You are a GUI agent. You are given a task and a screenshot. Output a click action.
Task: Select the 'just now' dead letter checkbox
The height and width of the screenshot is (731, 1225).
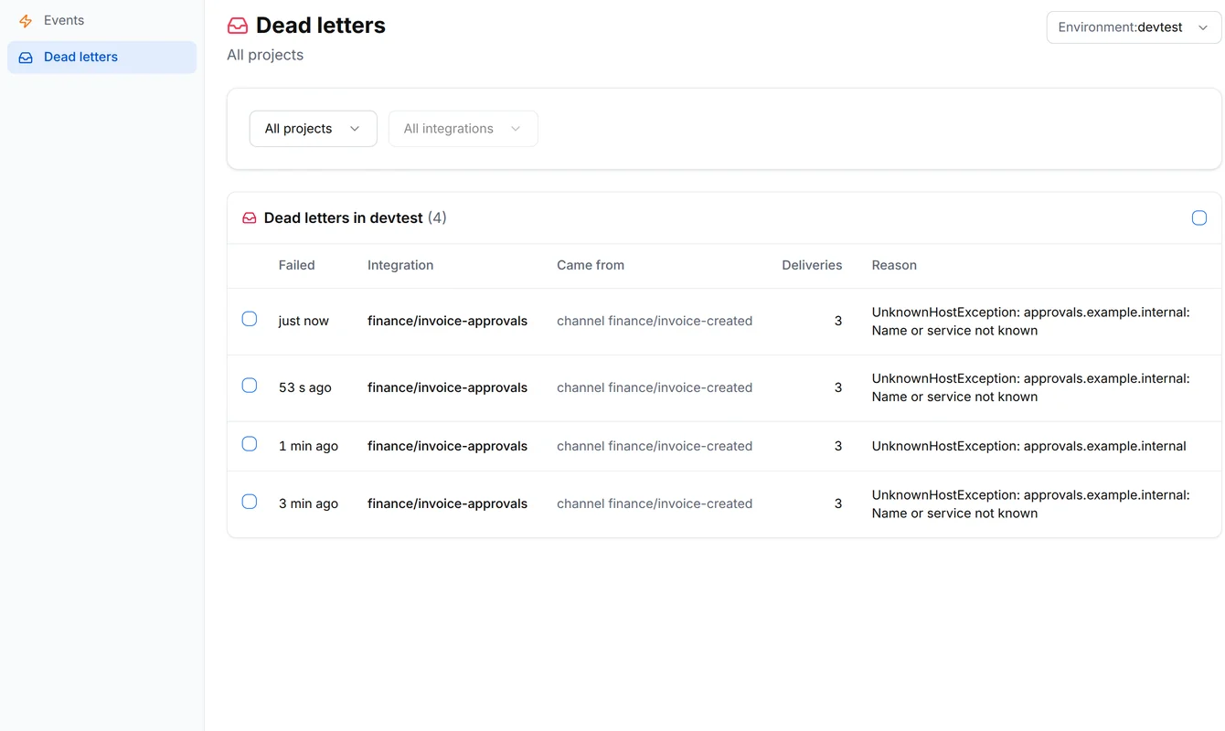pos(250,319)
